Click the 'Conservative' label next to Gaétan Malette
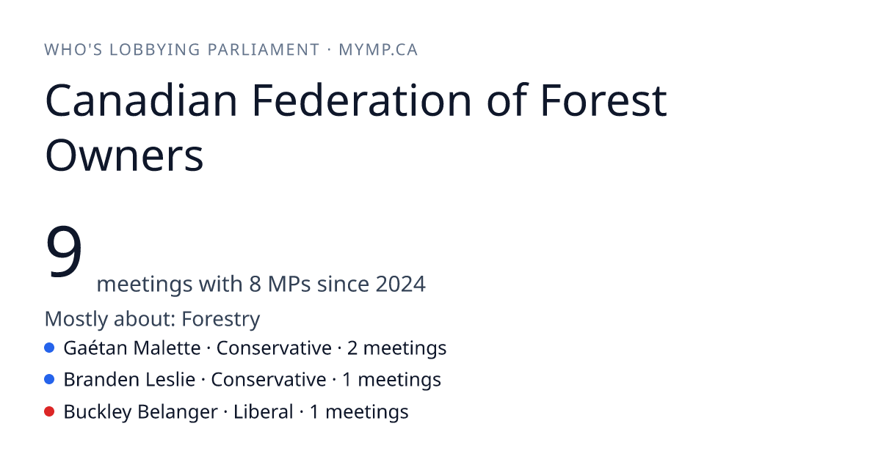 [x=274, y=348]
